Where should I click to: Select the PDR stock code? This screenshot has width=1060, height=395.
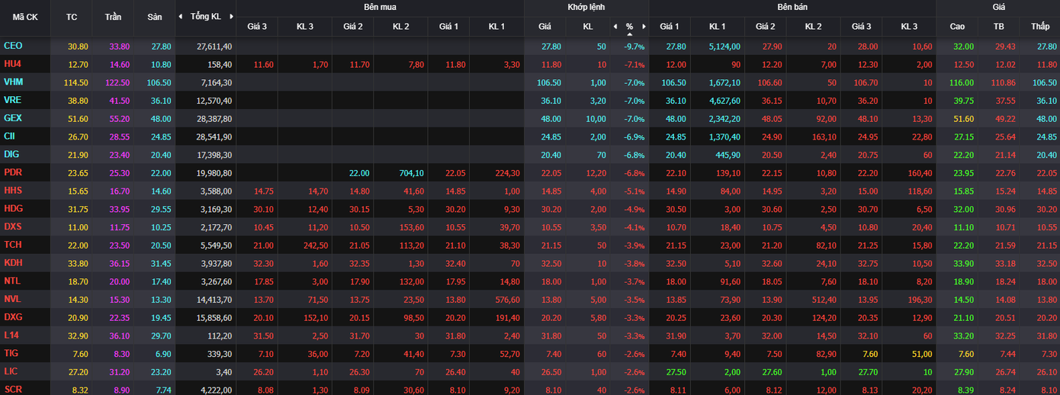(x=13, y=172)
